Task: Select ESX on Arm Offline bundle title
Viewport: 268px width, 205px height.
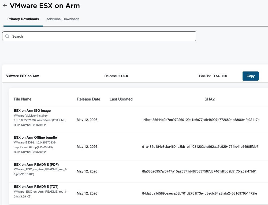Action: 35,138
